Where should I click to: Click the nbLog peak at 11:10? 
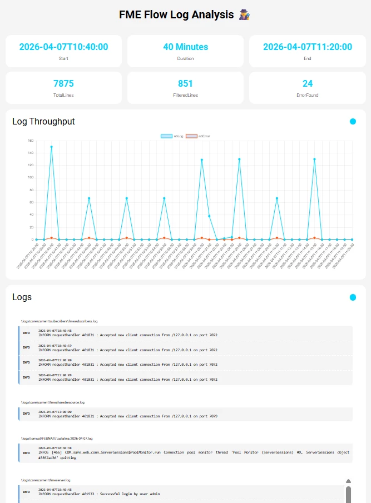(x=277, y=198)
